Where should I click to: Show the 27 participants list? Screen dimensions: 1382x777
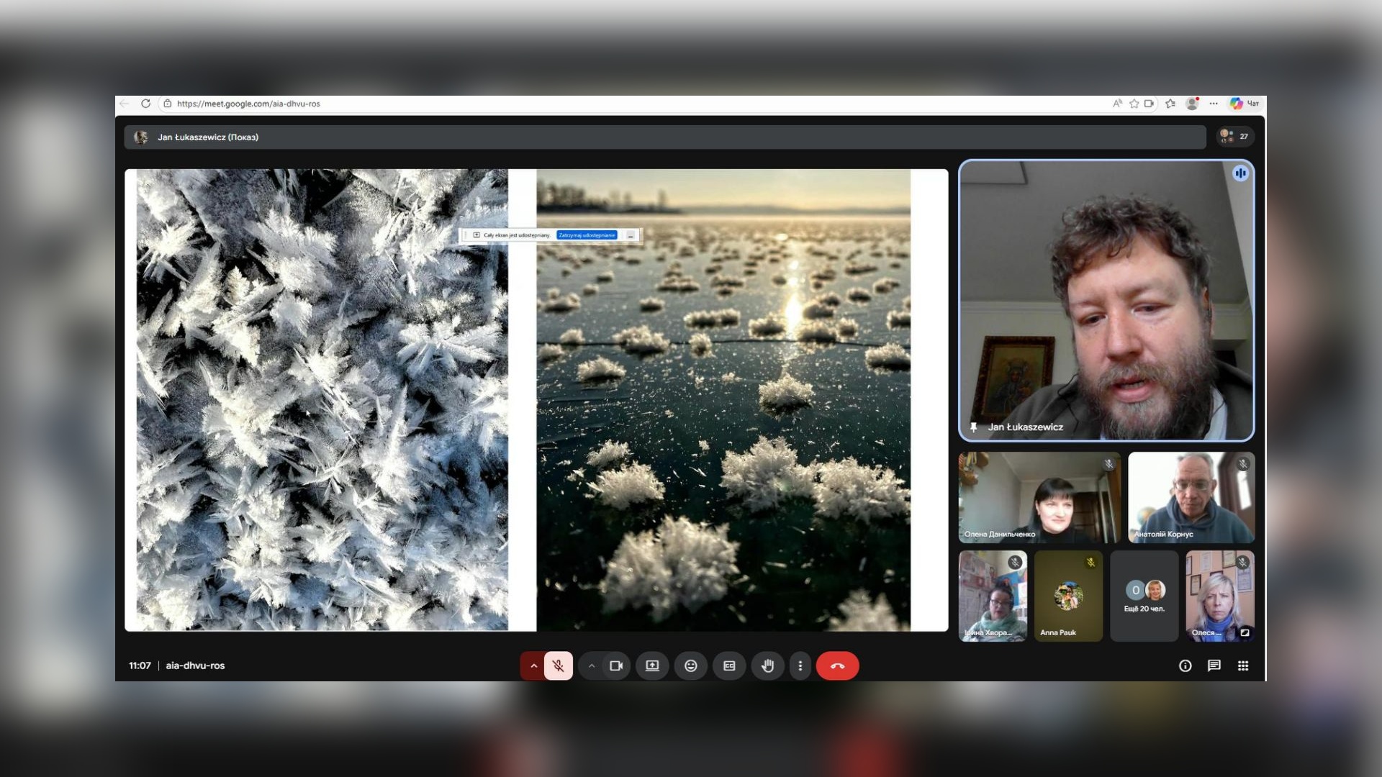1235,137
